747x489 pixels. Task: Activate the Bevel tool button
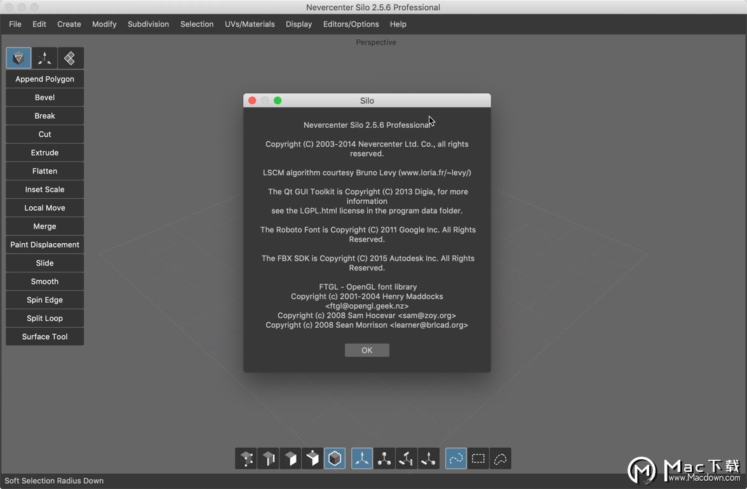tap(44, 98)
